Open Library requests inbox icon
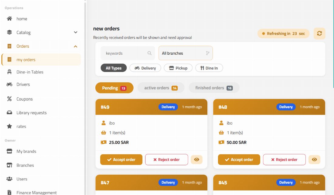This screenshot has width=334, height=195. 9,112
